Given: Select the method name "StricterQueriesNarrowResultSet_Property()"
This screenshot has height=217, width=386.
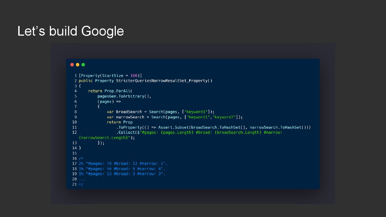Looking at the screenshot, I should click(x=164, y=81).
